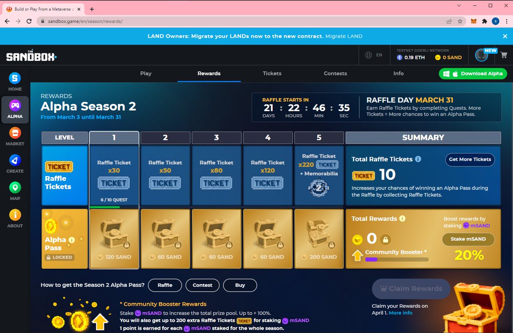The width and height of the screenshot is (513, 333).
Task: Click the Stake mSAND button
Action: [468, 239]
